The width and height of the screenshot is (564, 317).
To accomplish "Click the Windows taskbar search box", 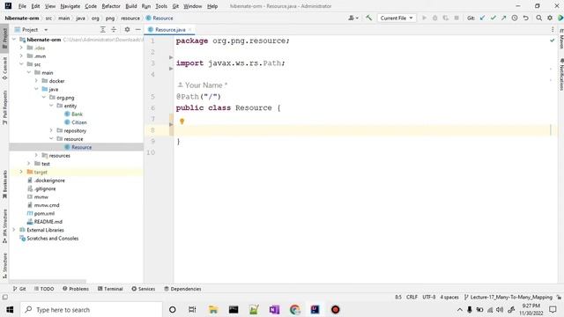I will [92, 309].
